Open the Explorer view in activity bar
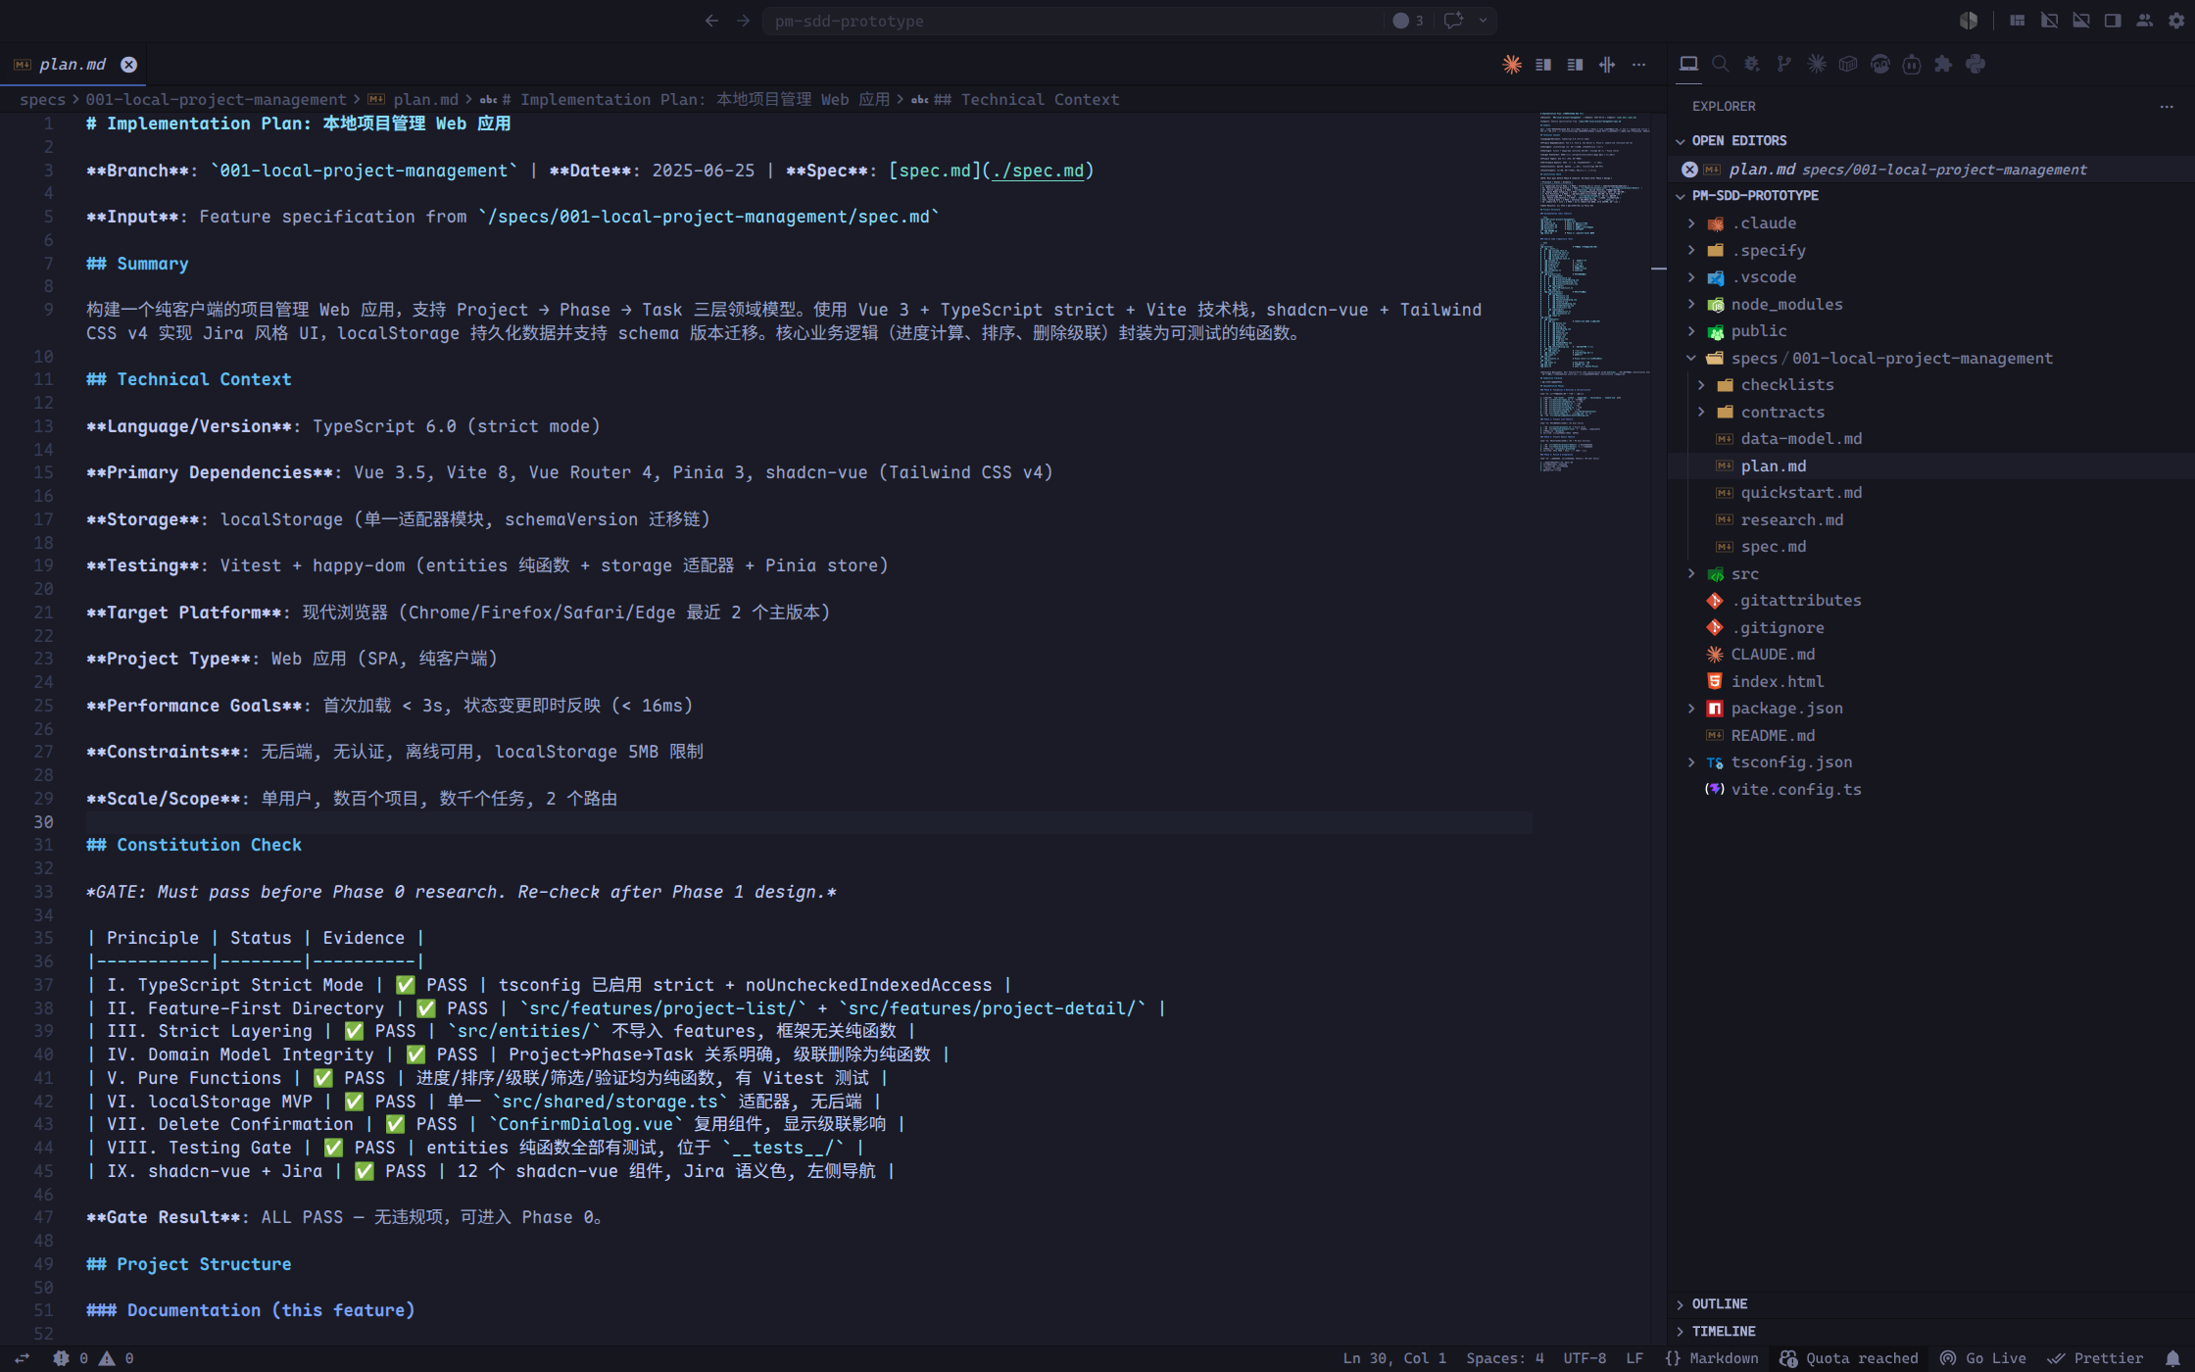The image size is (2195, 1372). pyautogui.click(x=1688, y=64)
